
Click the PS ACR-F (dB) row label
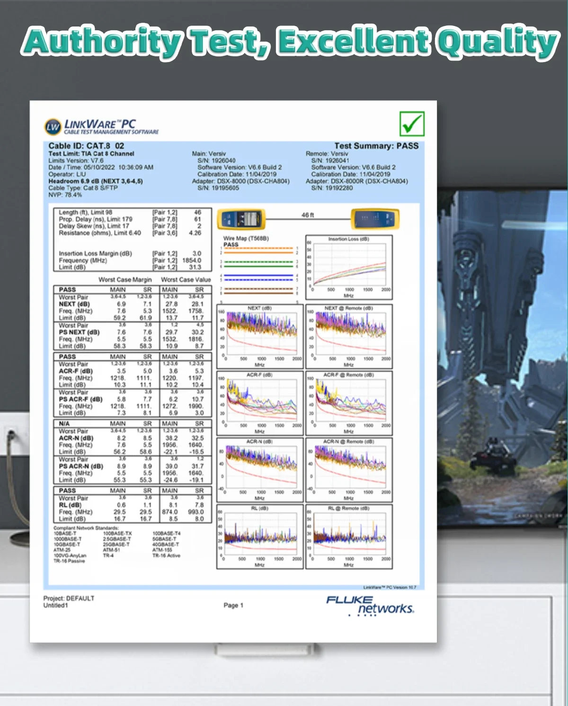[x=80, y=399]
